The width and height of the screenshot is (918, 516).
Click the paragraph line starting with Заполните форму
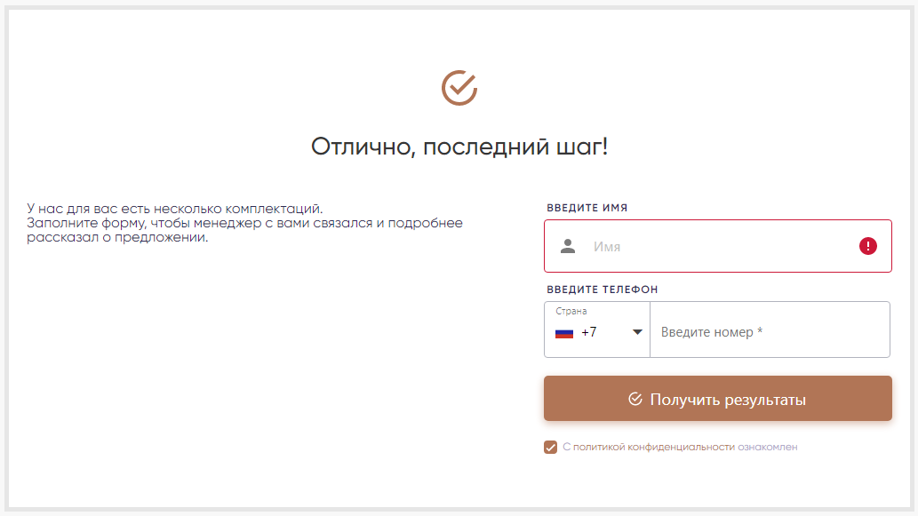click(x=244, y=223)
